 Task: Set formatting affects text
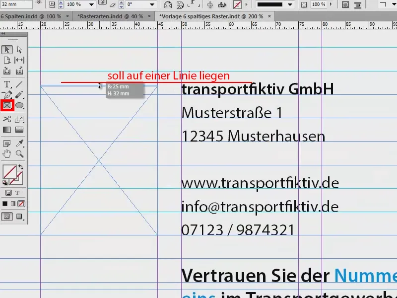[17, 193]
